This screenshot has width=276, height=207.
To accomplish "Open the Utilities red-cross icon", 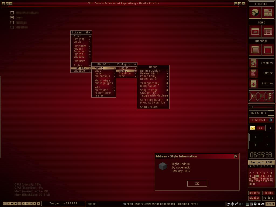I will [253, 84].
